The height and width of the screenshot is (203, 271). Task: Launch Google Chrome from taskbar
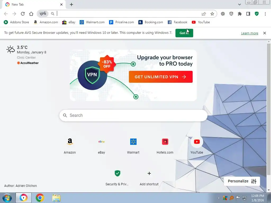tap(40, 198)
